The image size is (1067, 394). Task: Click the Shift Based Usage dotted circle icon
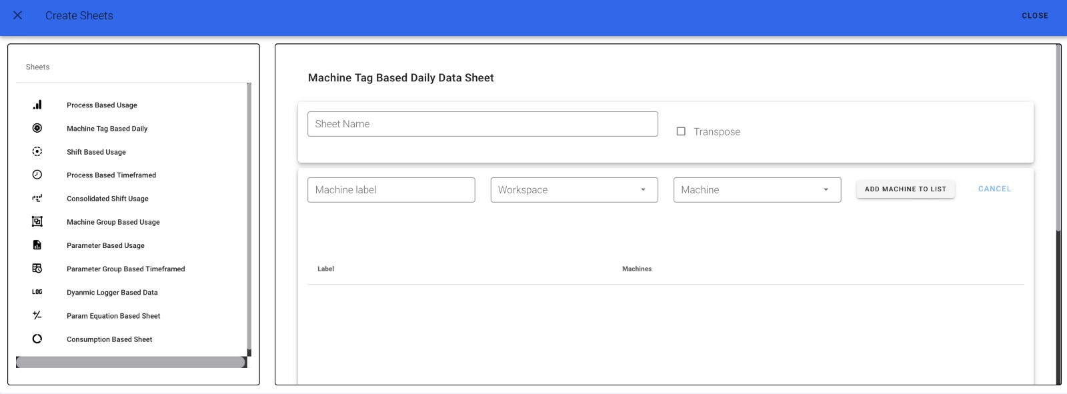37,151
